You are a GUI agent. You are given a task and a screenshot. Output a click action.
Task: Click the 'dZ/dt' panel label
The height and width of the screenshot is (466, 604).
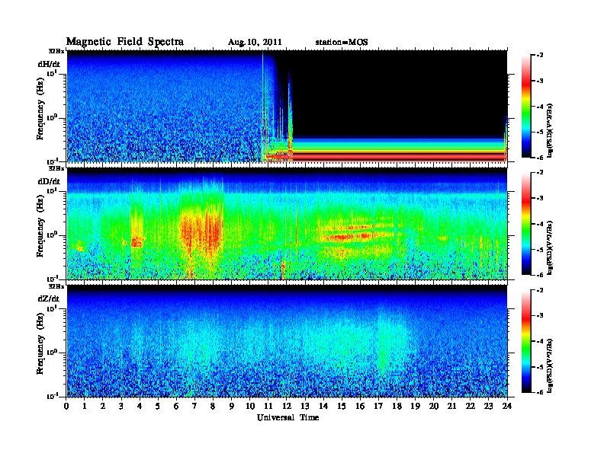pyautogui.click(x=48, y=298)
